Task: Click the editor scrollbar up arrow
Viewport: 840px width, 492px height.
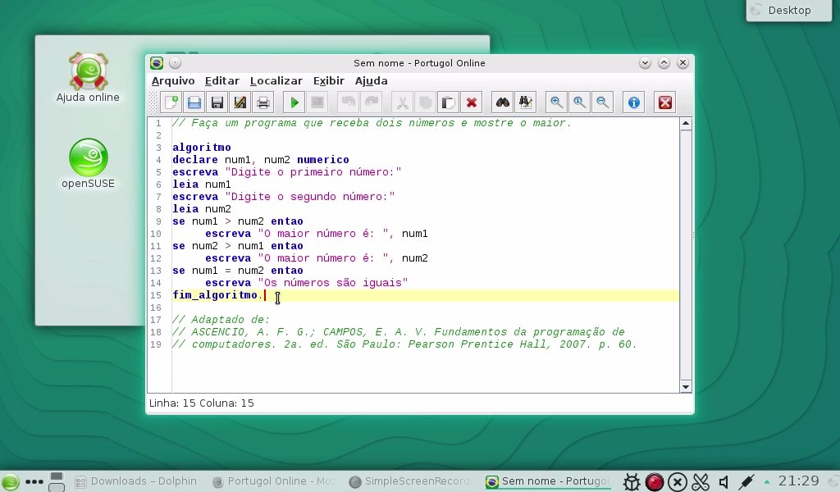Action: click(686, 124)
